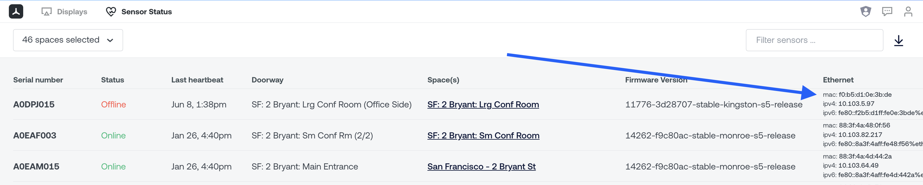This screenshot has width=923, height=185.
Task: Sort by Last heartbeat column header
Action: coord(197,80)
